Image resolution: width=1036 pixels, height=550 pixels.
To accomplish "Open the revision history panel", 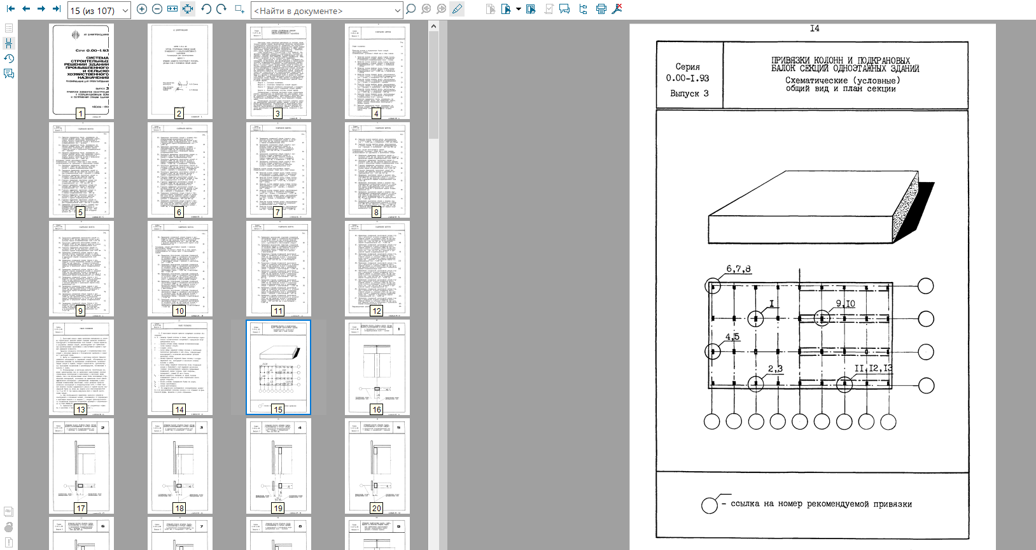I will click(9, 59).
